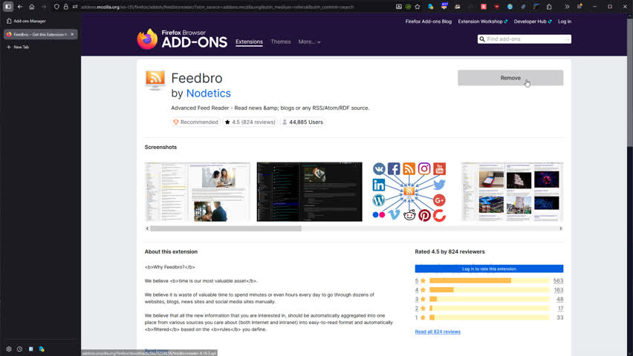Viewport: 633px width, 356px height.
Task: Click the tracking protection shield icon
Action: click(x=56, y=7)
